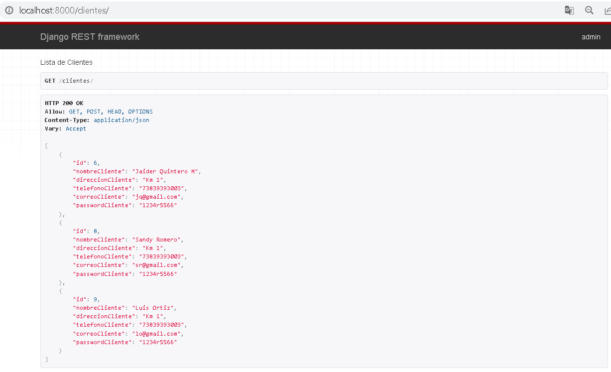Click the passwordCliente line under lo@gmail.com

124,342
